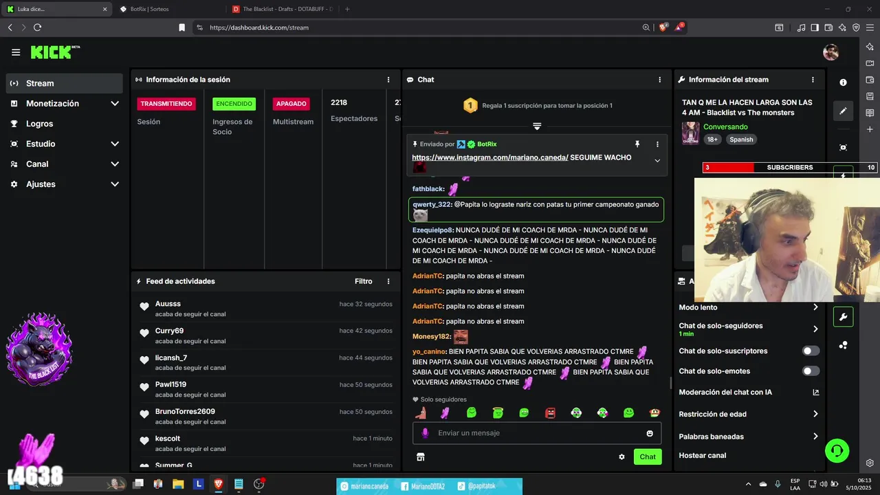Open Modo lento settings
The width and height of the screenshot is (880, 495).
pos(749,307)
